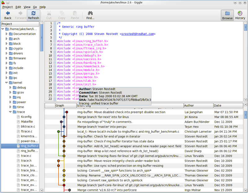
Task: Collapse the trace folder
Action: 10,112
